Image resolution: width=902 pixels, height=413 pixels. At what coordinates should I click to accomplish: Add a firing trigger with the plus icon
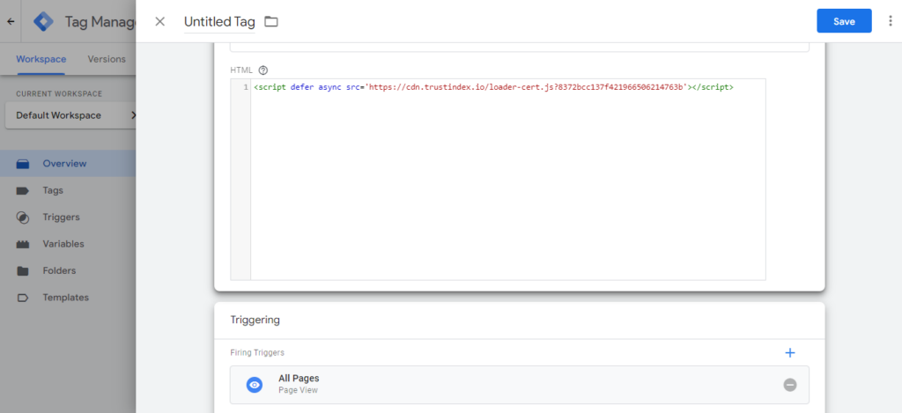click(789, 353)
